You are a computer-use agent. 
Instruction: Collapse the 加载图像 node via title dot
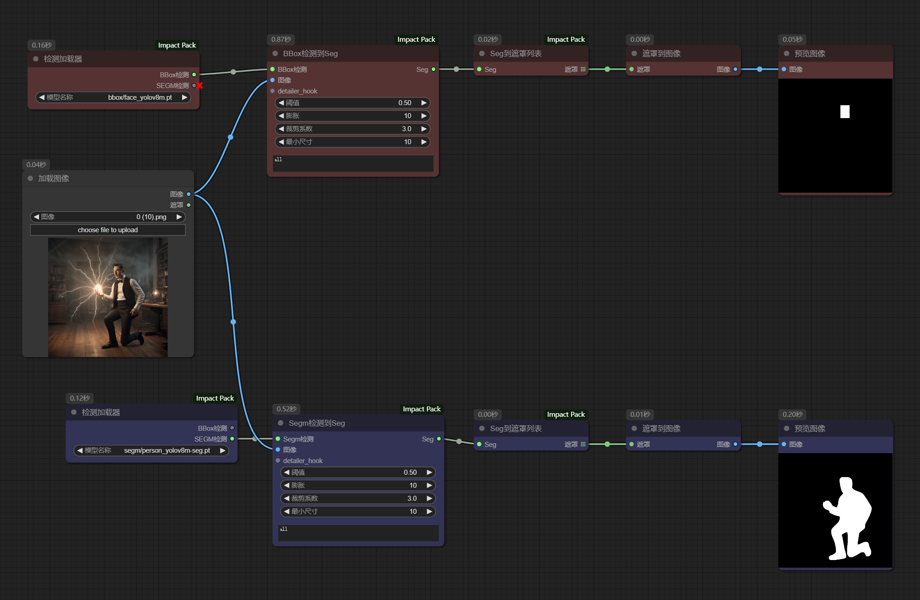tap(30, 178)
